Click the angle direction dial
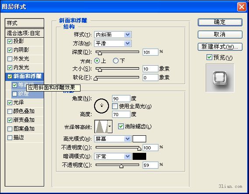Viewport: 249px width, 194px height. [102, 106]
